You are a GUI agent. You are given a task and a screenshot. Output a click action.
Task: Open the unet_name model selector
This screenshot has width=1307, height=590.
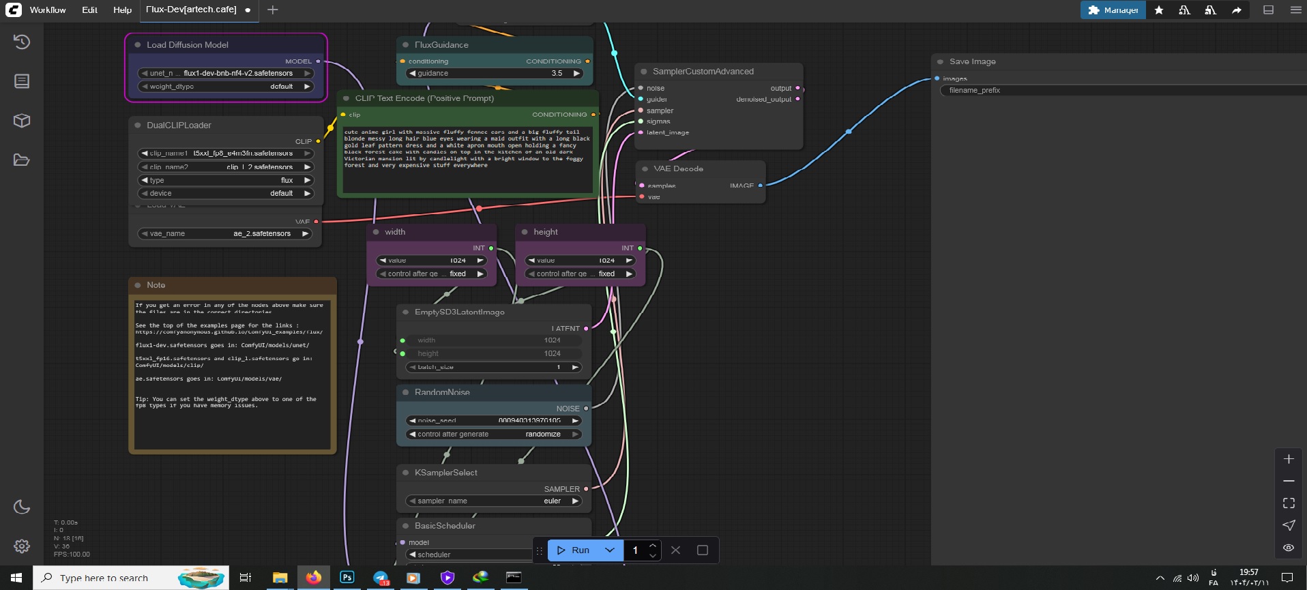pyautogui.click(x=225, y=73)
